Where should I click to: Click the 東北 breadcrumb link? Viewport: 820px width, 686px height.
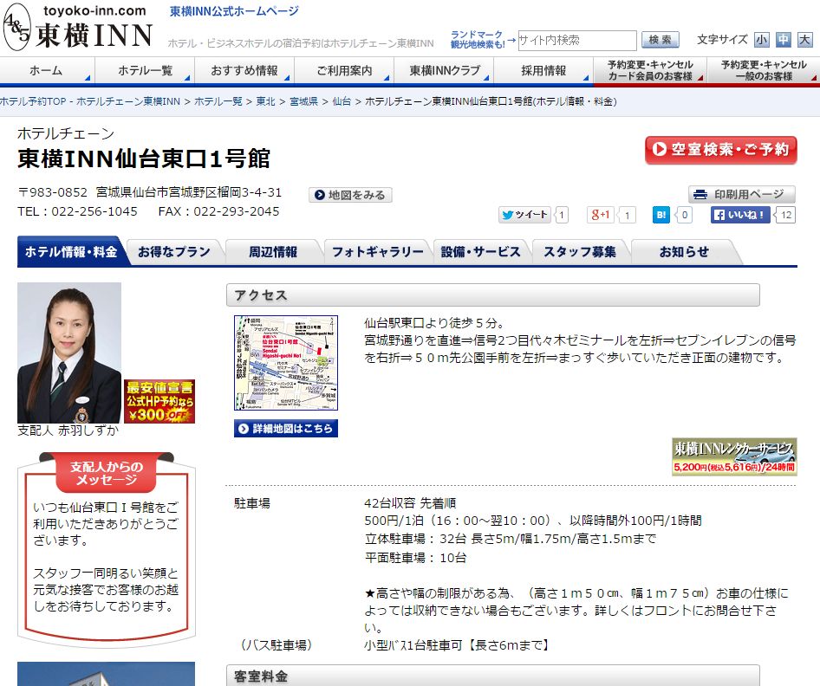[x=265, y=101]
